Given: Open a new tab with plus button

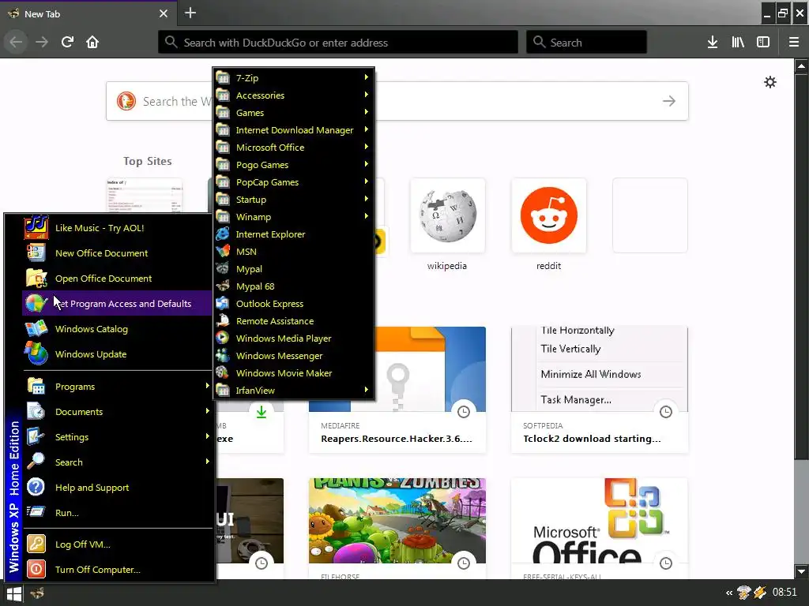Looking at the screenshot, I should (190, 13).
